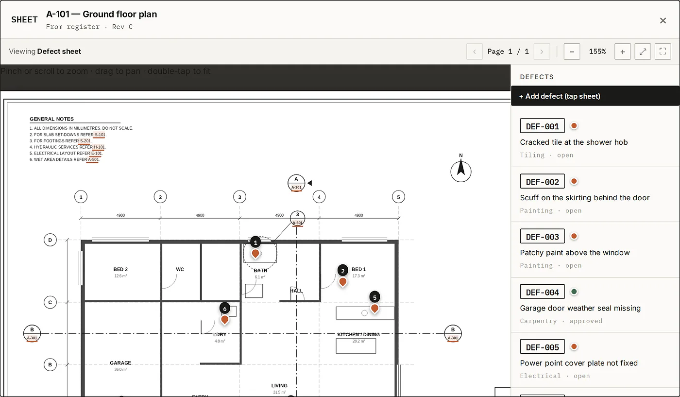This screenshot has width=680, height=397.
Task: Click the 155% zoom level readout
Action: (597, 52)
